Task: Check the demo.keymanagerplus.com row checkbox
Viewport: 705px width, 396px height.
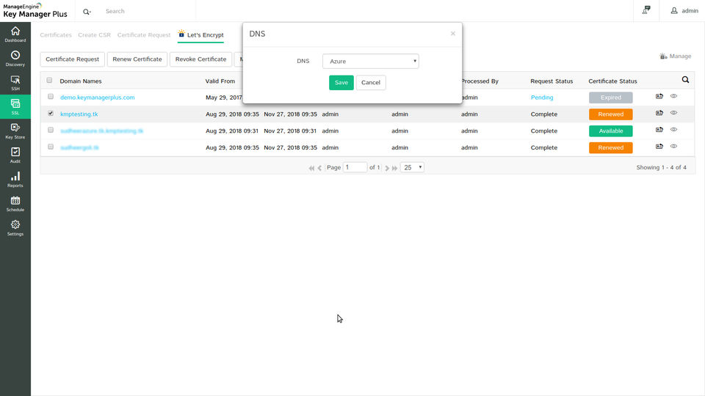Action: tap(51, 97)
